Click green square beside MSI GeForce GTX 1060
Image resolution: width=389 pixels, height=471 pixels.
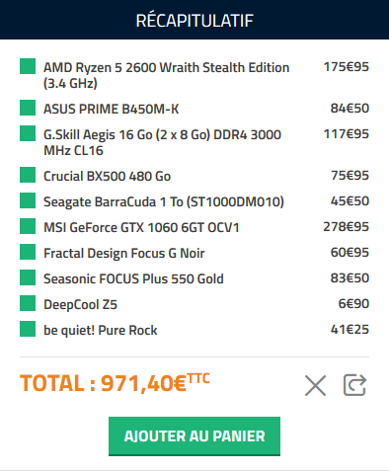click(x=28, y=226)
